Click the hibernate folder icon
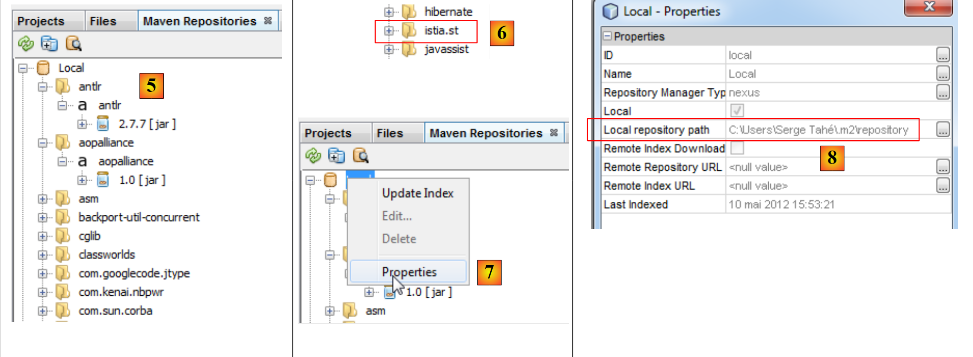Viewport: 973px width, 357px height. coord(409,11)
